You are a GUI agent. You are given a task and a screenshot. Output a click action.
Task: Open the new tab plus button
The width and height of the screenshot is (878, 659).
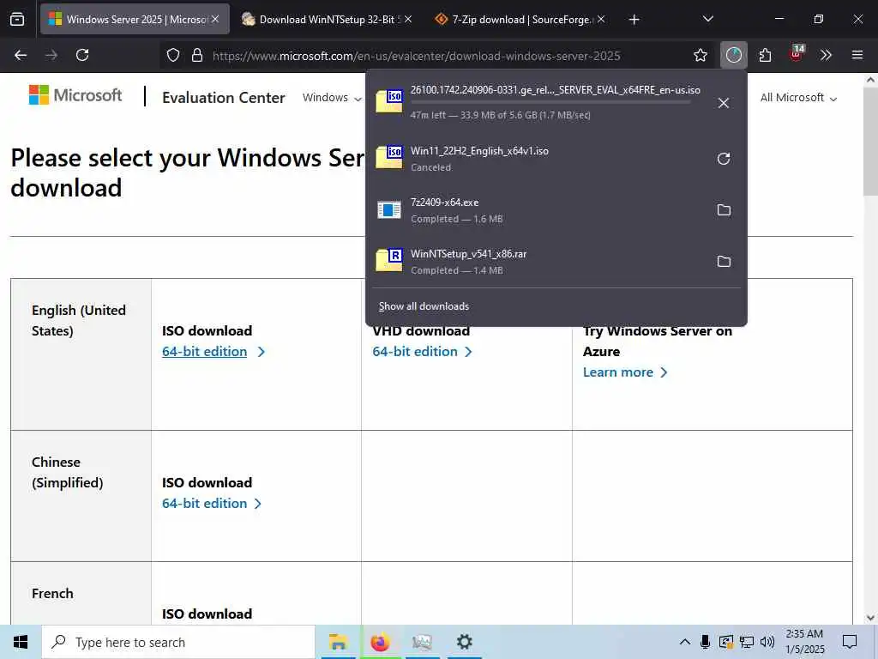point(634,20)
